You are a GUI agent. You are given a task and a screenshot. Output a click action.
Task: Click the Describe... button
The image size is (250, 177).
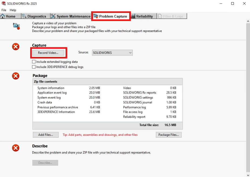tap(45, 163)
